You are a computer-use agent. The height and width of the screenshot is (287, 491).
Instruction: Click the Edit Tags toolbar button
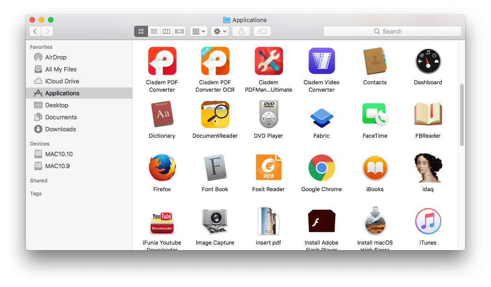(262, 31)
